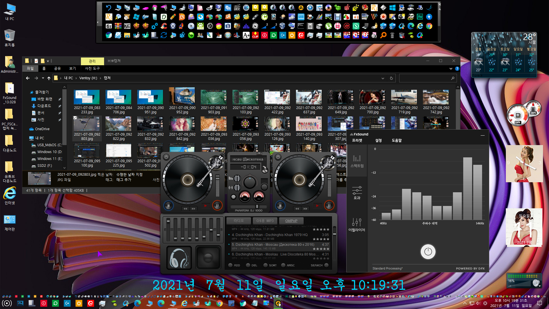Show hidden tray icons chevron

465,303
